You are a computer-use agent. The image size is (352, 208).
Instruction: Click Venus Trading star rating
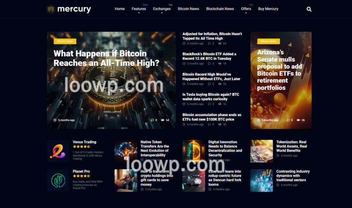(x=82, y=146)
